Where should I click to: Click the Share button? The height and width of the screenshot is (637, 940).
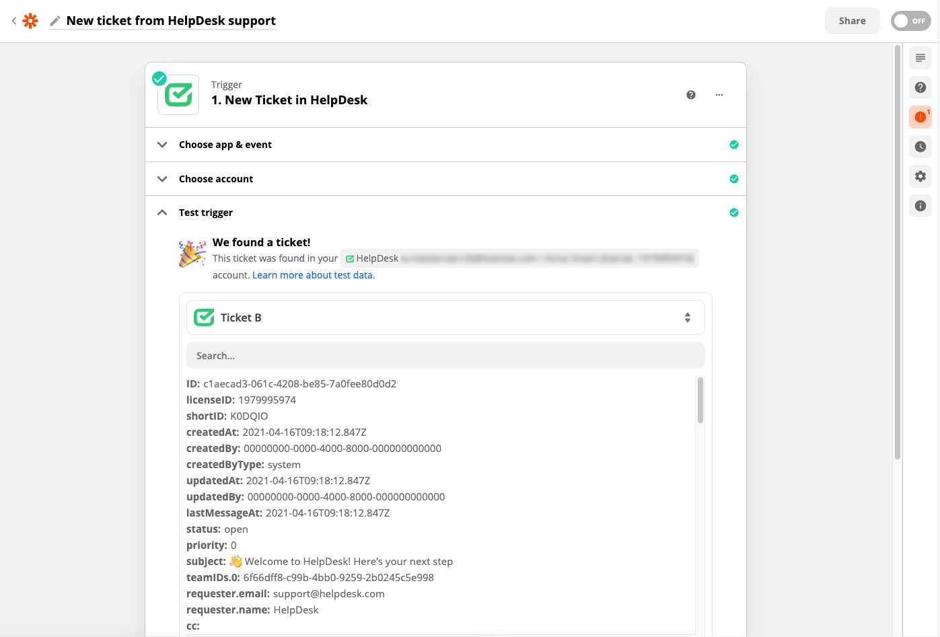[852, 21]
